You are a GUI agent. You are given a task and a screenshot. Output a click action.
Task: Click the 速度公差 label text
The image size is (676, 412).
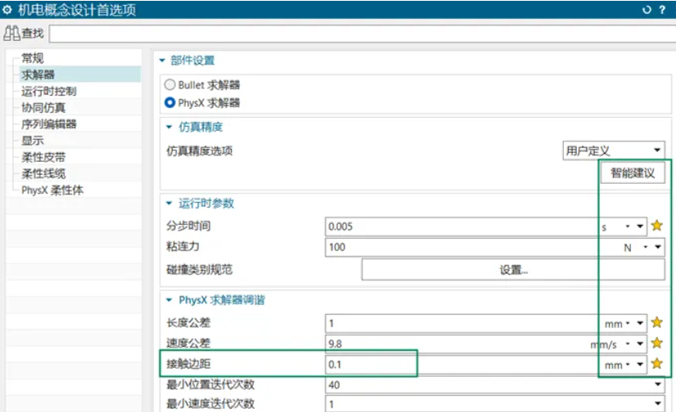(188, 343)
